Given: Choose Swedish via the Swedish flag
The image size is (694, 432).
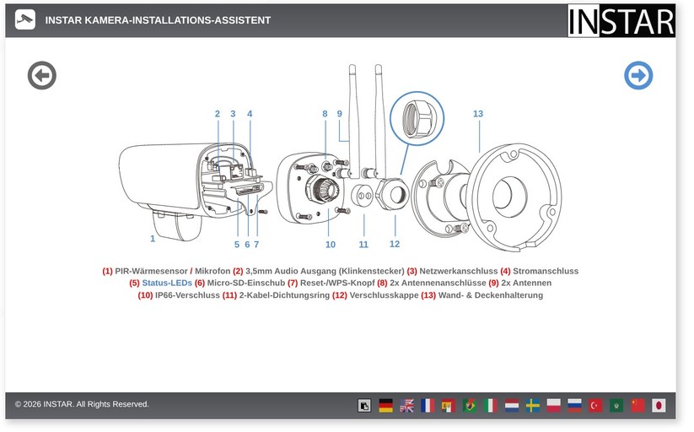Looking at the screenshot, I should [532, 405].
